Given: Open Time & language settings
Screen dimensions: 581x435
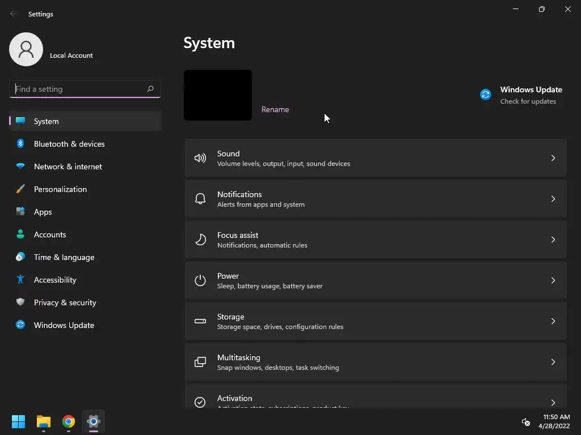Looking at the screenshot, I should (x=85, y=257).
